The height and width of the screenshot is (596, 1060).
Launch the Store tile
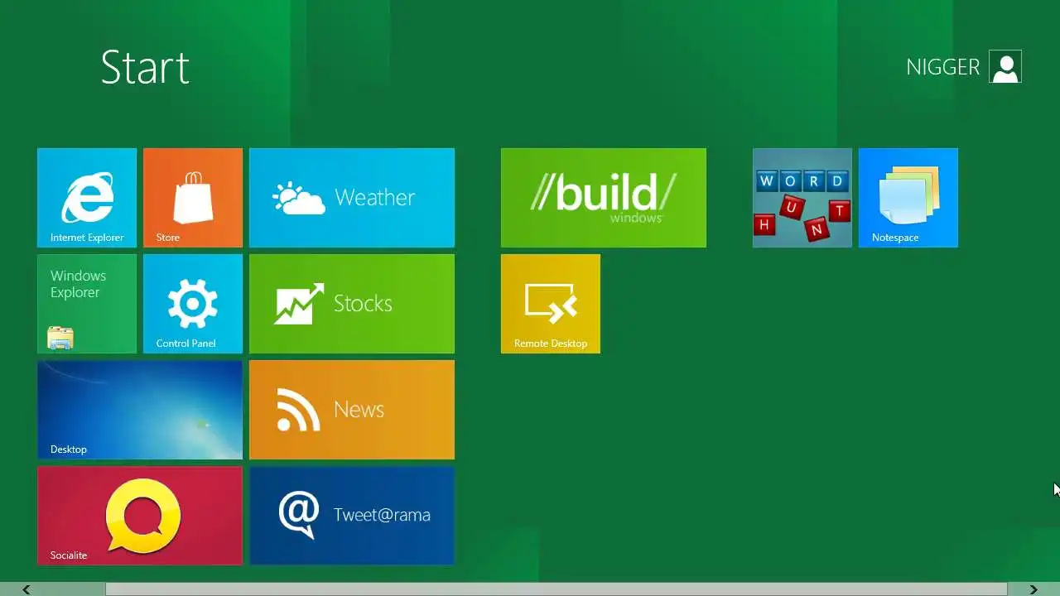[x=193, y=198]
